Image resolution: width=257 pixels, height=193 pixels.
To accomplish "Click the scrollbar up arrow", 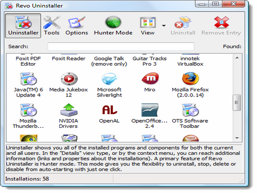I will pos(236,57).
